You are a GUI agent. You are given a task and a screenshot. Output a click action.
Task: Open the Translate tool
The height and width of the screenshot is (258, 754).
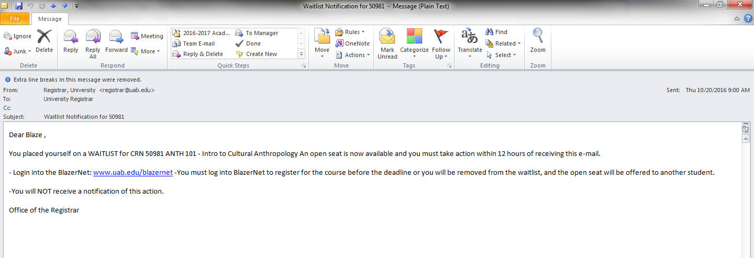(470, 43)
